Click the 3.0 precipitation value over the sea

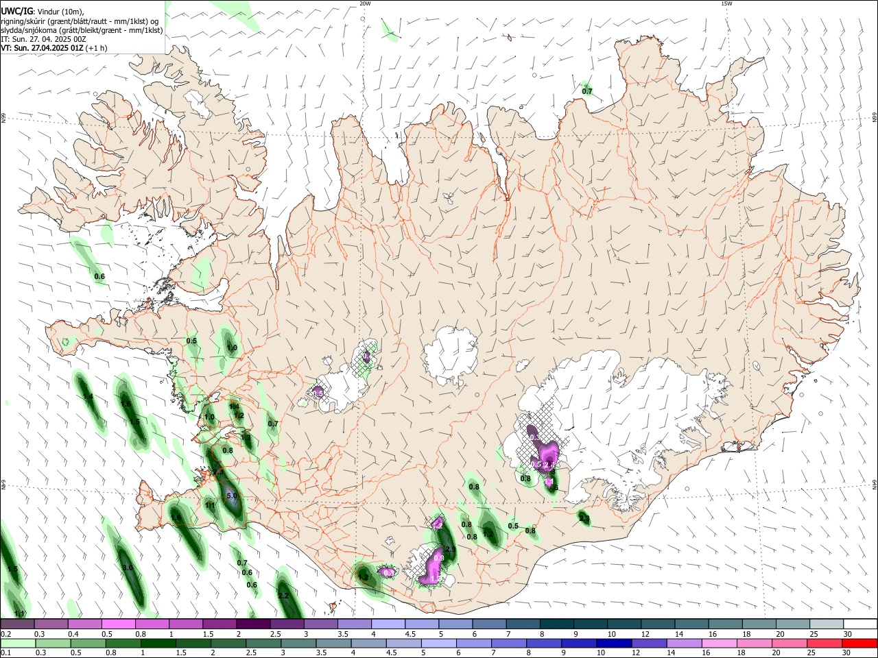(128, 568)
